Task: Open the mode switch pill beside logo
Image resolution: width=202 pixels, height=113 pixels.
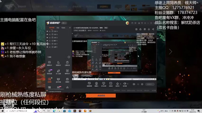Action: [x=64, y=23]
